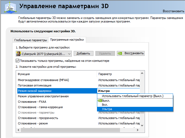185x138 pixels.
Task: Switch to 'Глобальные параметры' tab
Action: click(x=31, y=40)
